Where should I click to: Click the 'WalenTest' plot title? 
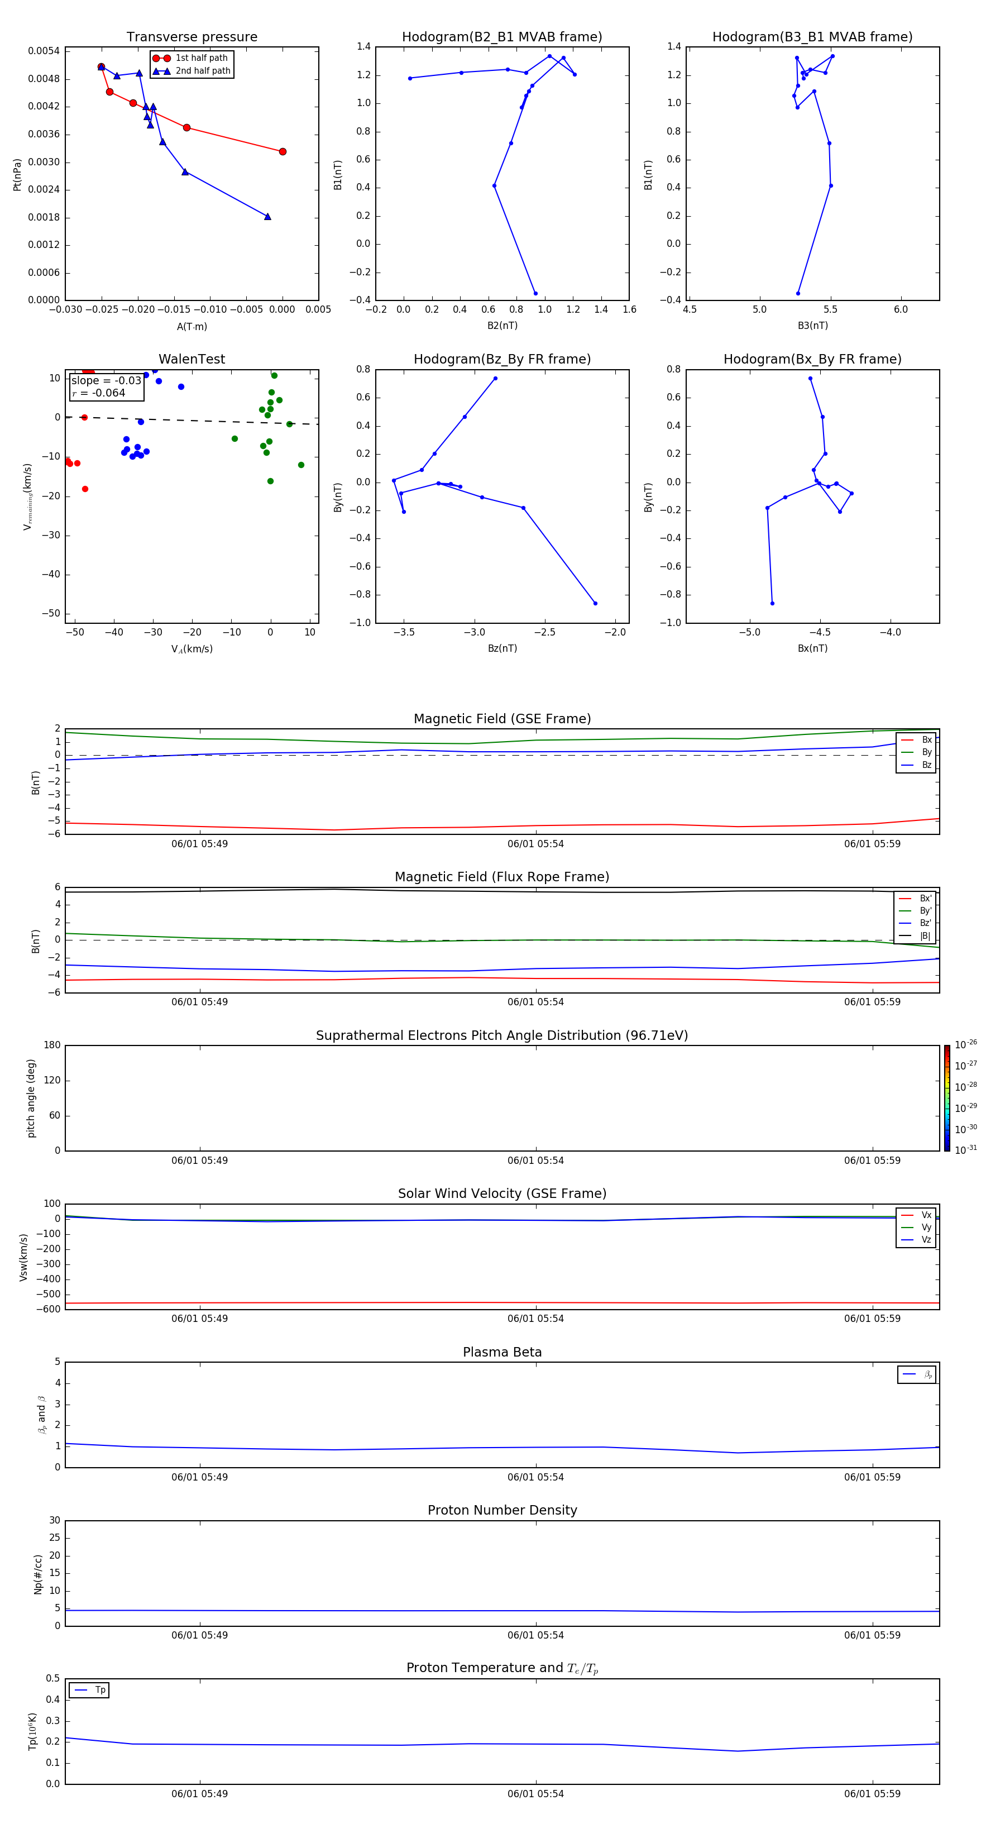click(192, 359)
